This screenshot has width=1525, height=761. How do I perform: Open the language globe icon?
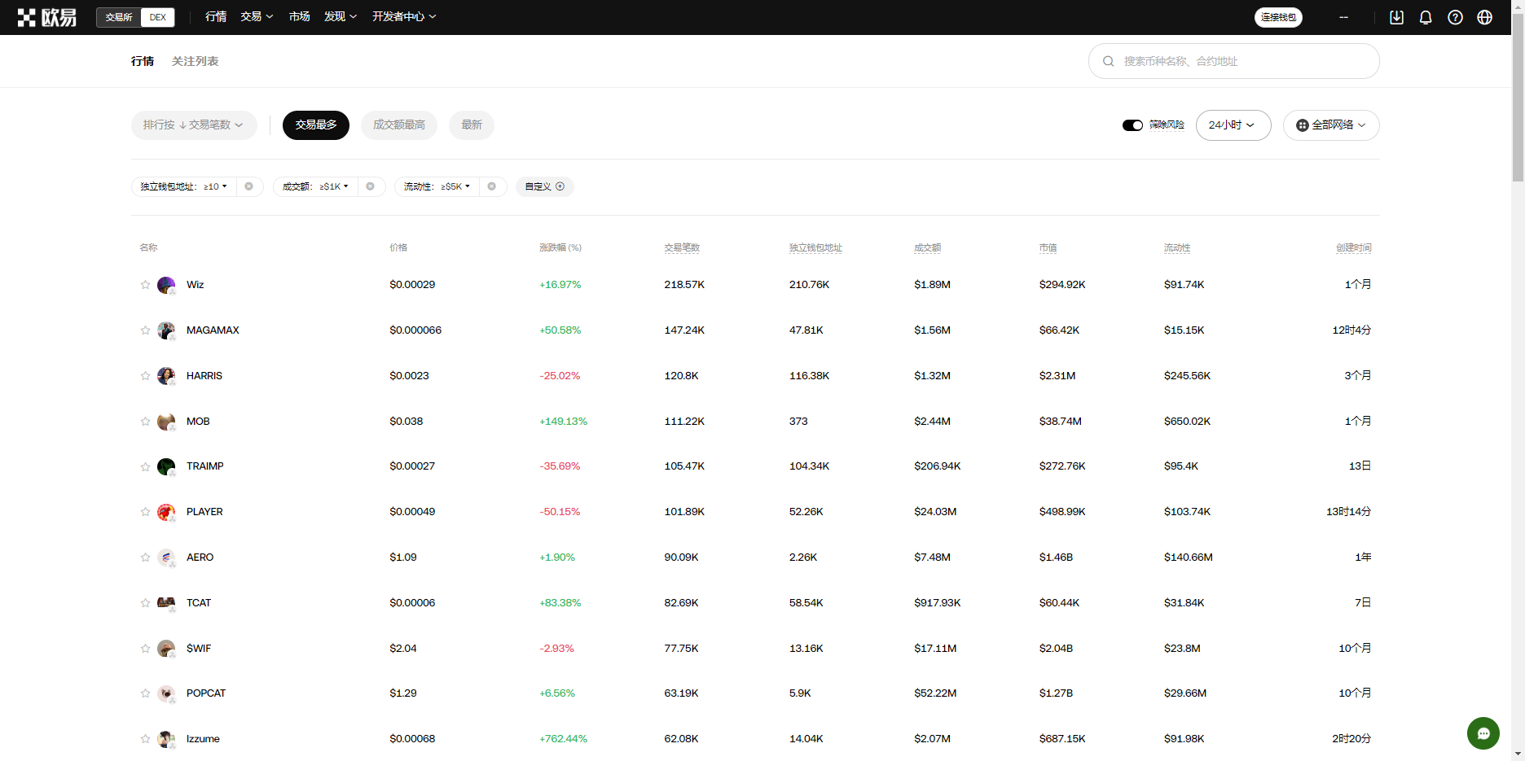pyautogui.click(x=1484, y=17)
